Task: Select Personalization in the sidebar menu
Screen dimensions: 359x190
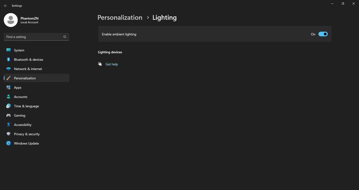Action: pos(25,78)
